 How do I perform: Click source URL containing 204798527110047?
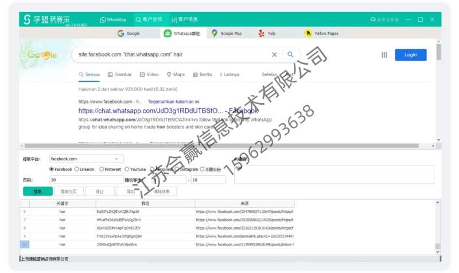tap(244, 211)
